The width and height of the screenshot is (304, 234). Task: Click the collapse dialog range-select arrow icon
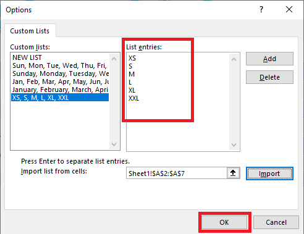[233, 173]
